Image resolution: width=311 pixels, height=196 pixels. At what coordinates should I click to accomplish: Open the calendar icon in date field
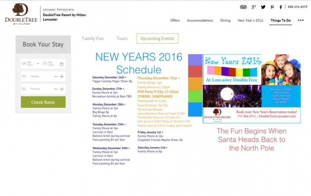[x=62, y=64]
